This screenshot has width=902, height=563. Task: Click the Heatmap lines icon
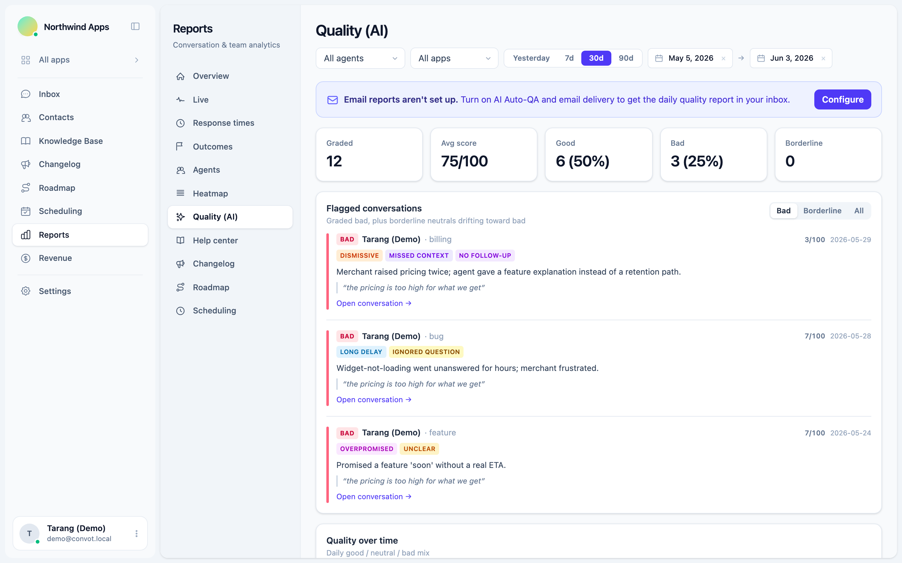180,194
